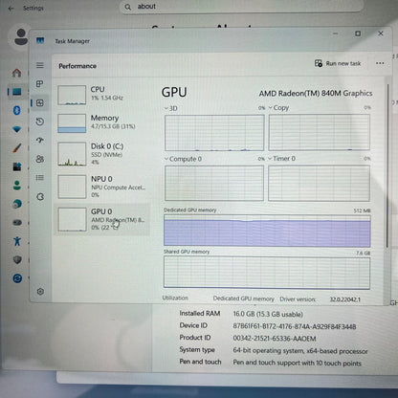
Task: Select the Memory performance item
Action: tap(101, 123)
